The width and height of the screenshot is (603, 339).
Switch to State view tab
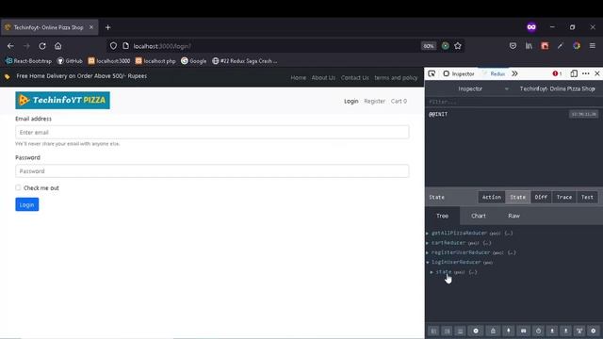517,197
